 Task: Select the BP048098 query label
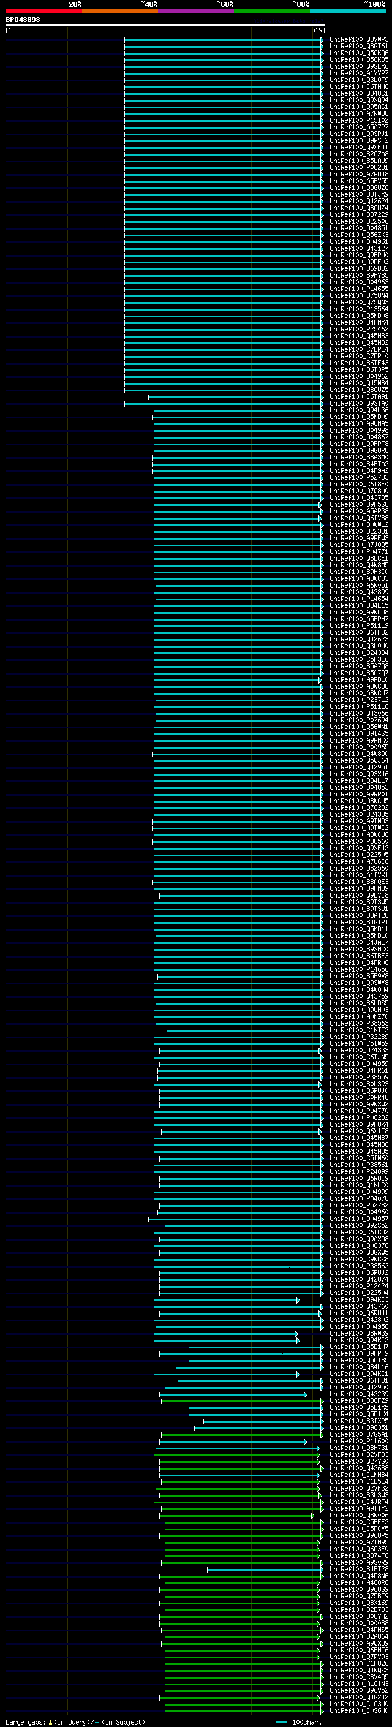[x=23, y=20]
